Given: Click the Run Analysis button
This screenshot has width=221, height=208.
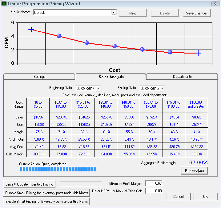Looking at the screenshot, I should click(194, 171).
